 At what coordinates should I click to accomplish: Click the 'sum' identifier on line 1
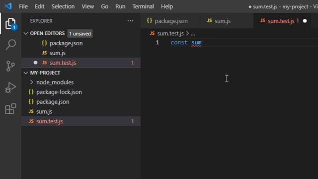(x=196, y=42)
